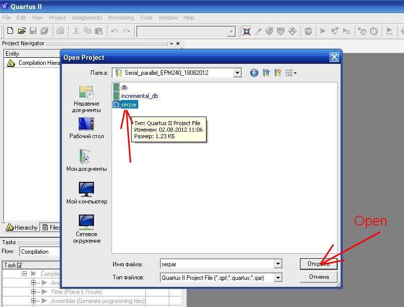Create a new folder in Open Project dialog
The width and height of the screenshot is (404, 307).
click(x=278, y=73)
